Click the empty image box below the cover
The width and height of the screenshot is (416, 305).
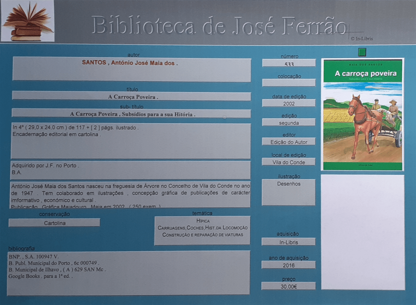tap(362, 232)
